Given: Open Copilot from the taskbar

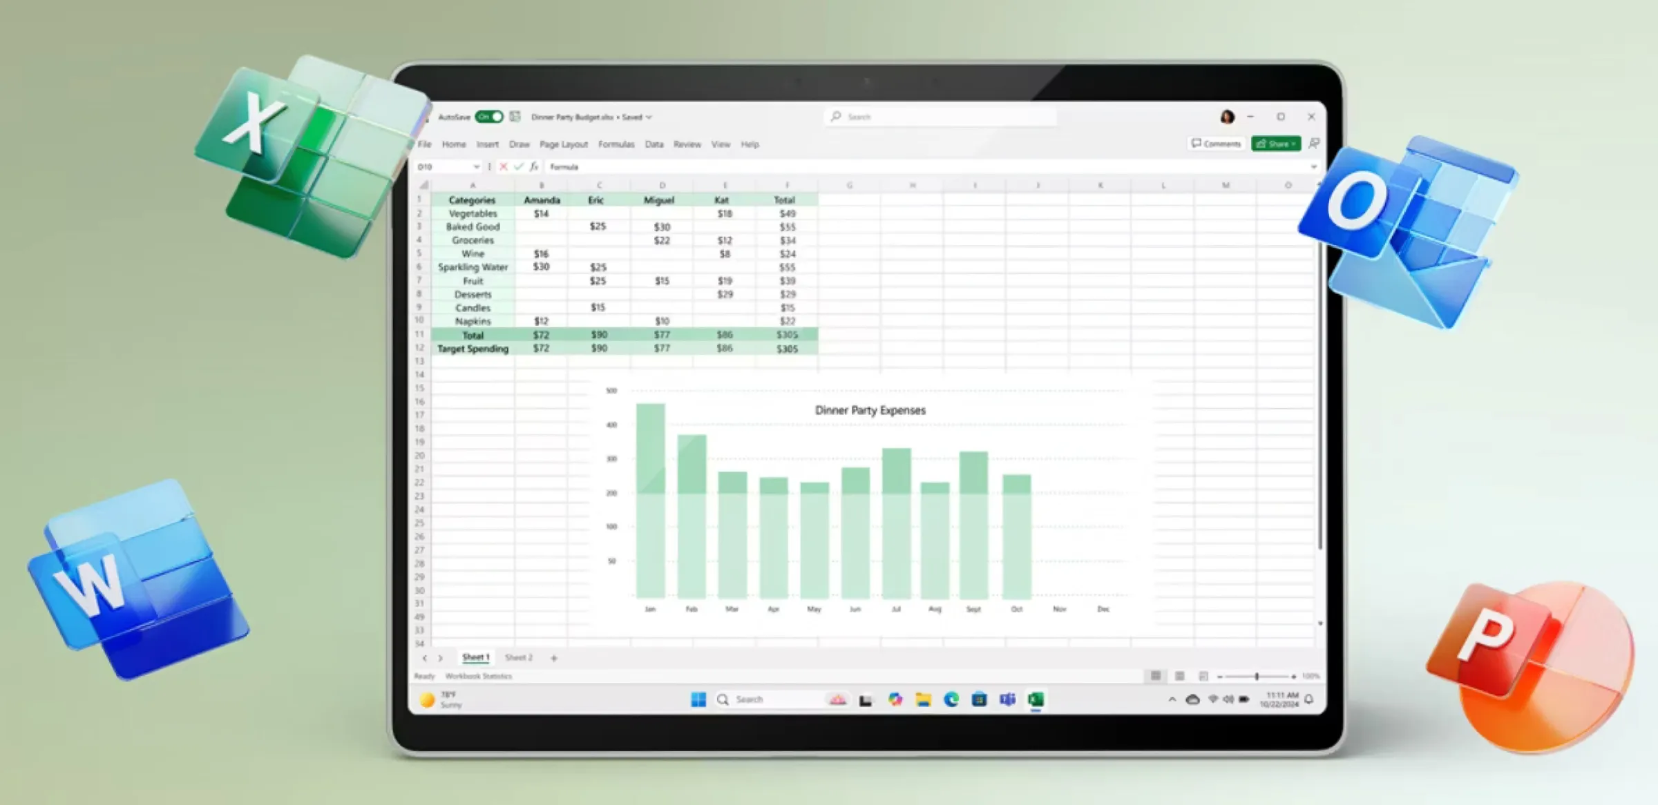Looking at the screenshot, I should click(895, 699).
